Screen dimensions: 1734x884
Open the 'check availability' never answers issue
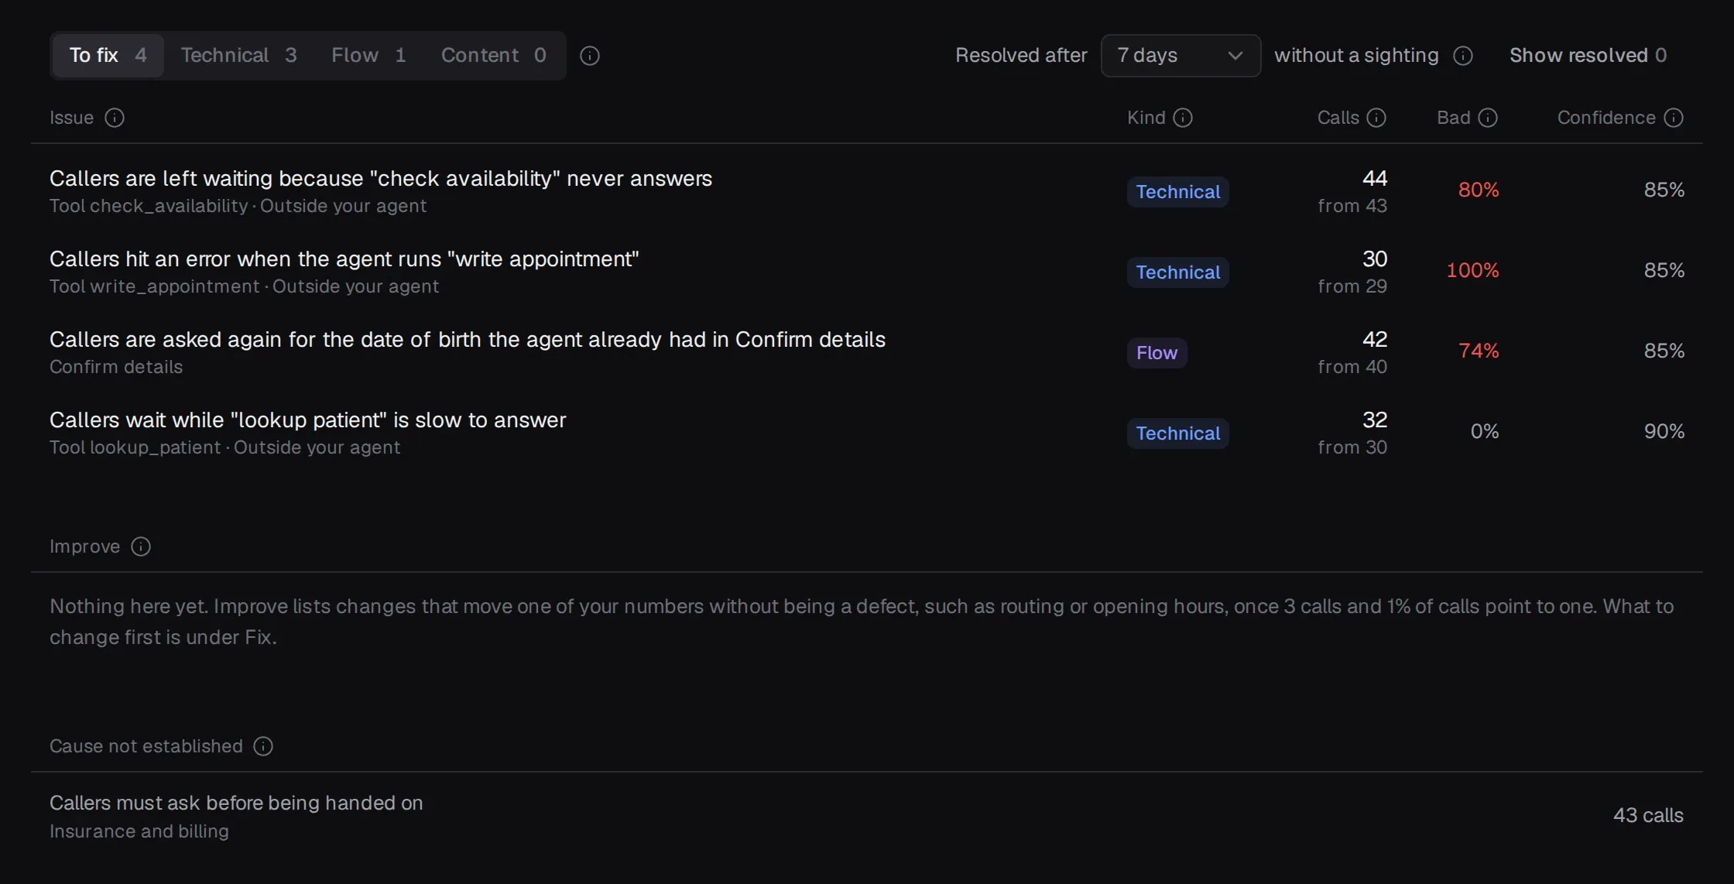click(867, 191)
